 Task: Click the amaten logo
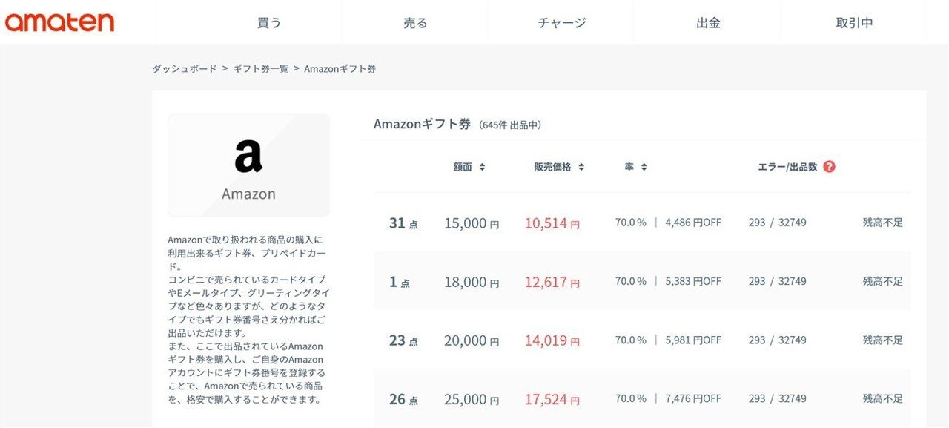pyautogui.click(x=59, y=22)
